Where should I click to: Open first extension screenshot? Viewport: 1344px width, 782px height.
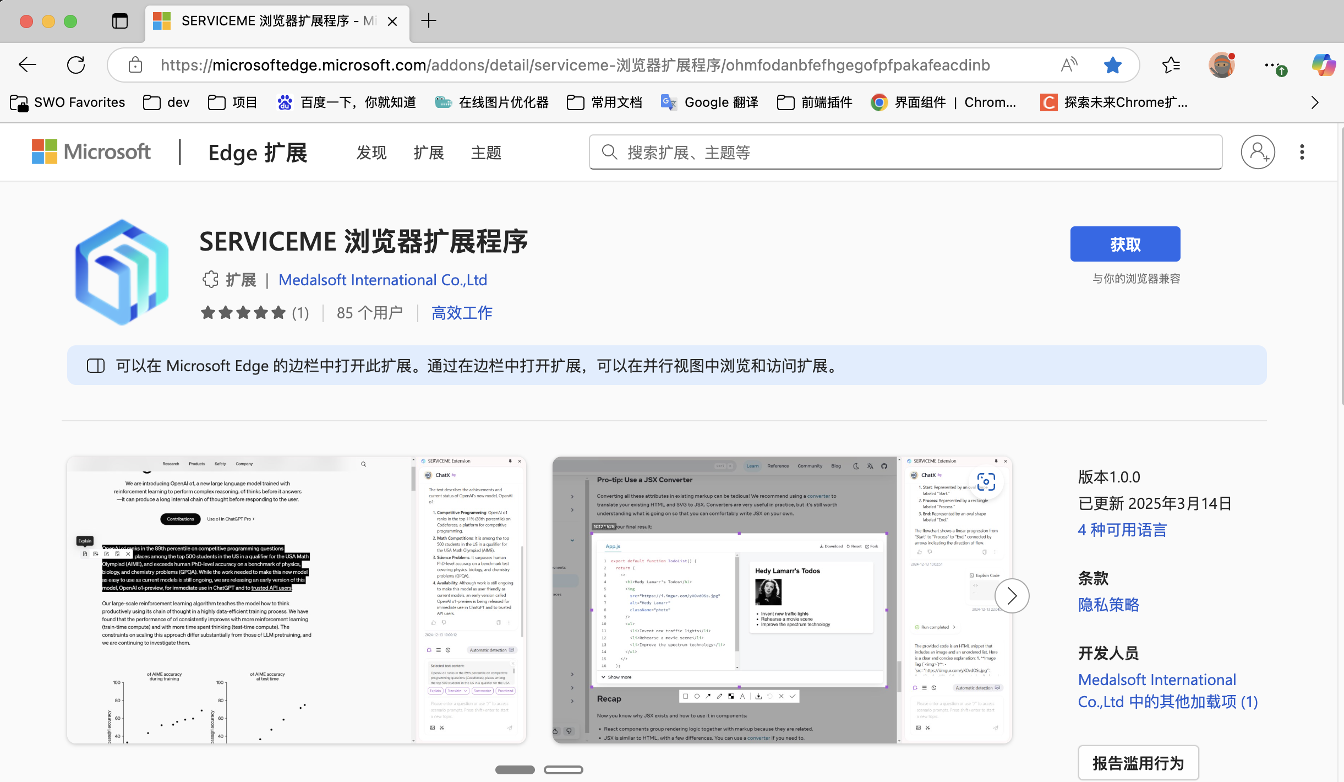tap(297, 600)
